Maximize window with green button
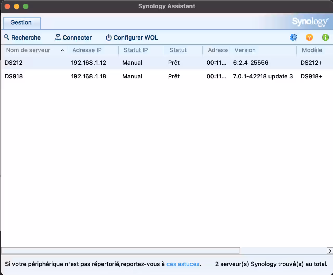This screenshot has width=333, height=275. 25,6
